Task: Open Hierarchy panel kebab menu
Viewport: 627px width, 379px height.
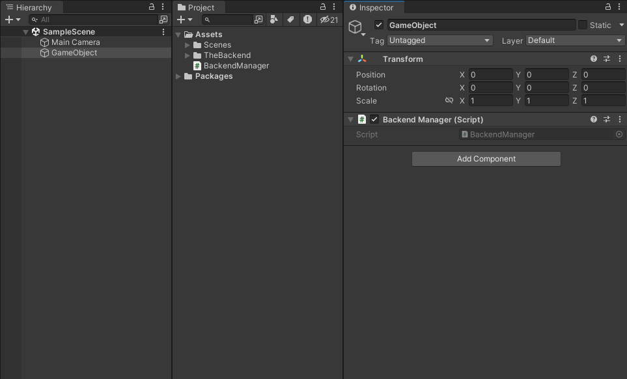Action: click(163, 7)
